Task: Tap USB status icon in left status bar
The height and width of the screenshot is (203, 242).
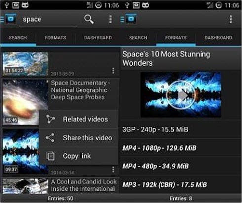Action: pos(7,5)
